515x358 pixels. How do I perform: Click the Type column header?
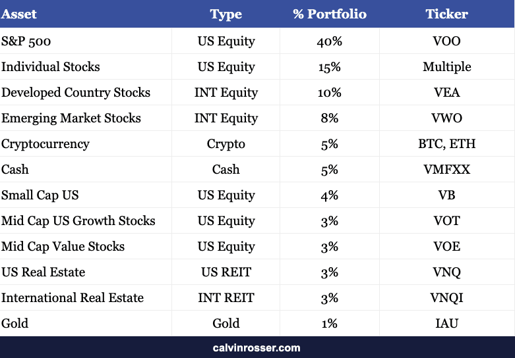[x=226, y=14]
